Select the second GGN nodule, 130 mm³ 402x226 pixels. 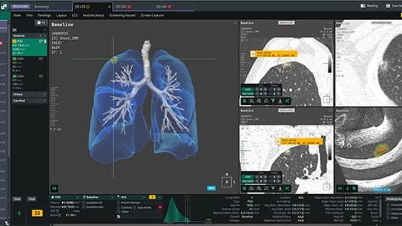[30, 82]
